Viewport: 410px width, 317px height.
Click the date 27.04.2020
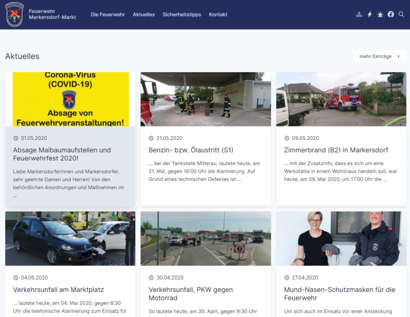click(305, 278)
